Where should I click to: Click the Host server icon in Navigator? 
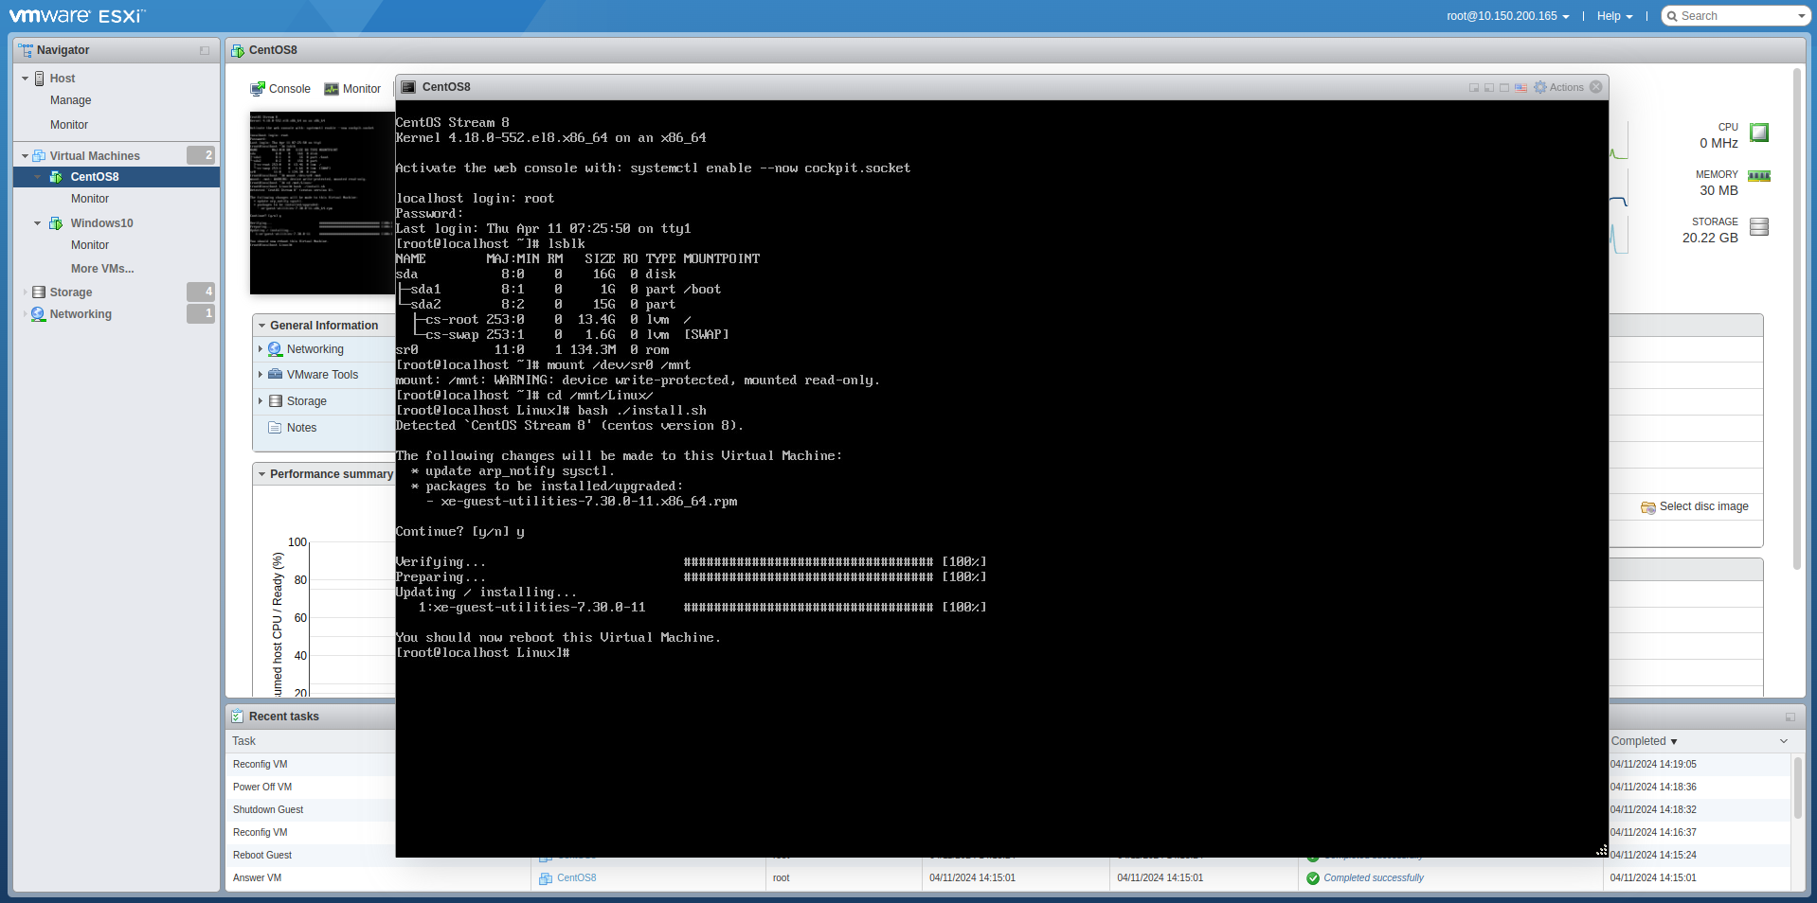[x=40, y=79]
